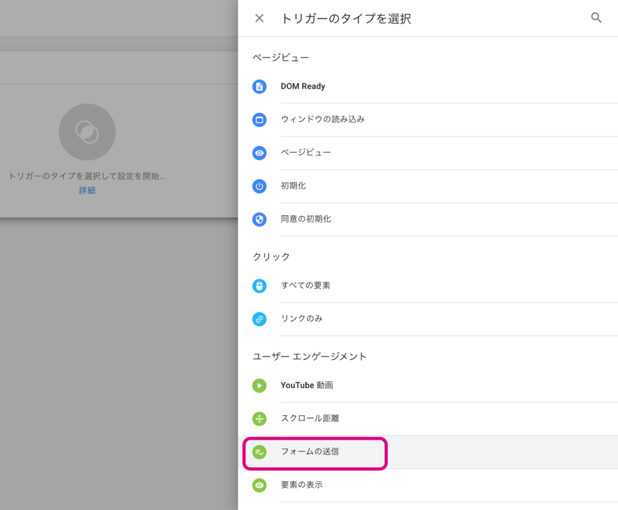Choose the DOM Ready trigger type
Viewport: 618px width, 510px height.
(x=303, y=86)
